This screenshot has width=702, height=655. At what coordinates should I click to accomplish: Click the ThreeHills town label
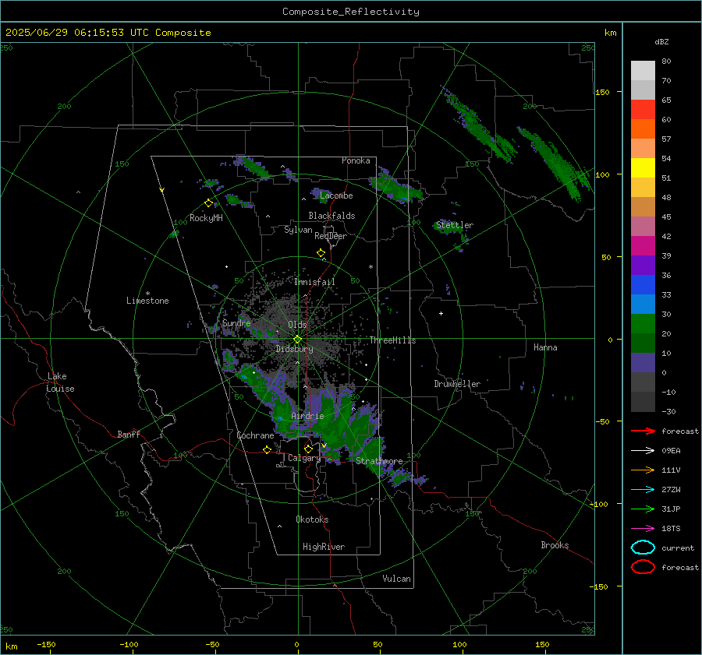[392, 340]
